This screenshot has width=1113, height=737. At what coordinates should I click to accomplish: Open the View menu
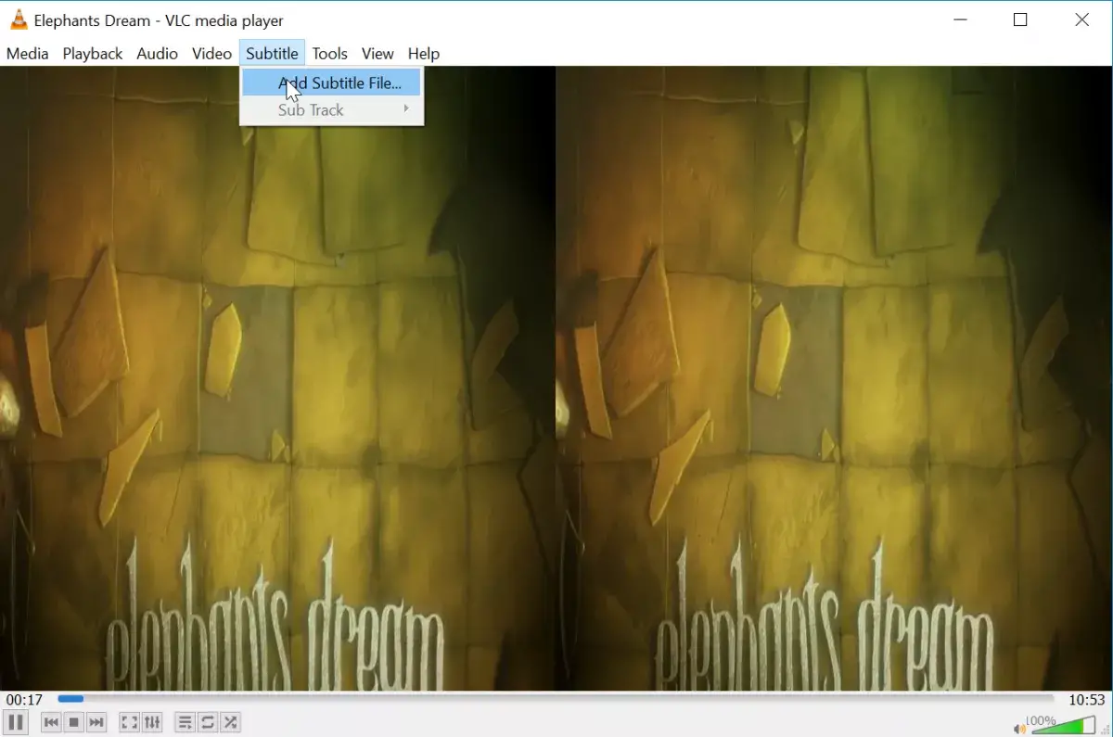pos(377,54)
